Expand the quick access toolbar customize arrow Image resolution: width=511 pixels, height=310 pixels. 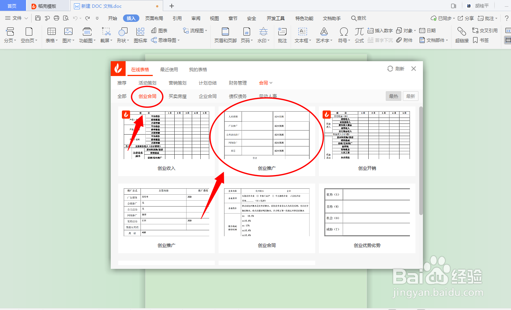97,18
